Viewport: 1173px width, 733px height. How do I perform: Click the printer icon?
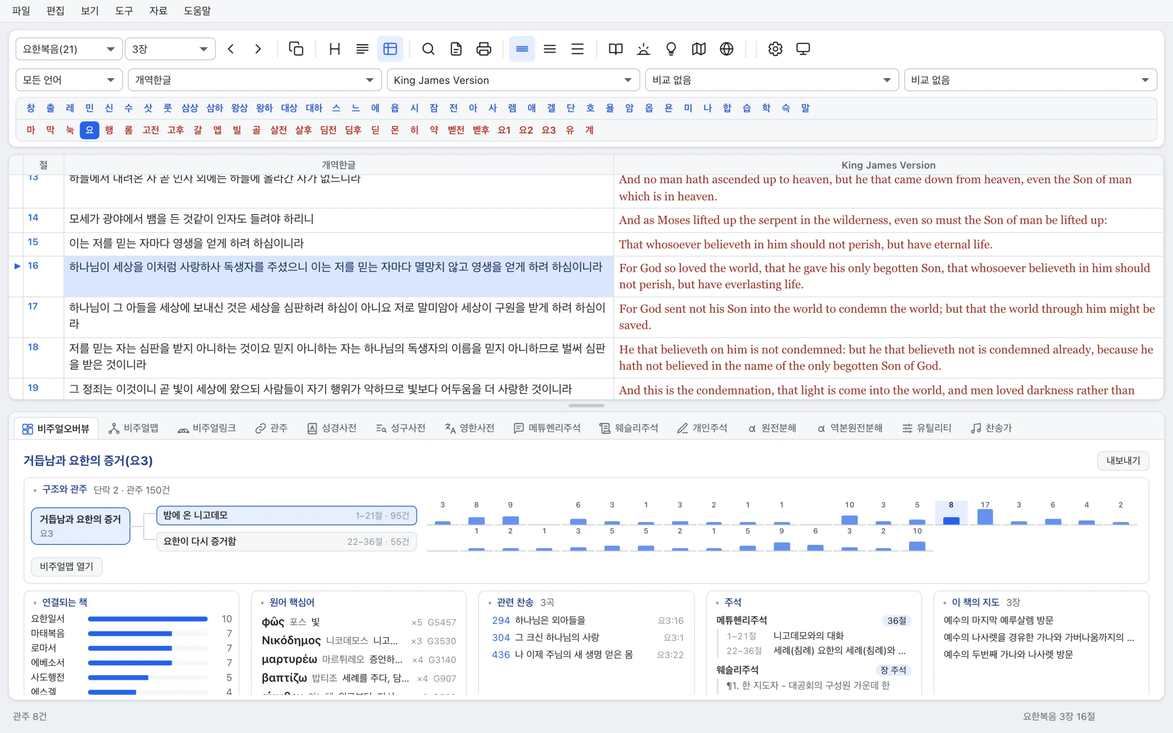coord(484,49)
